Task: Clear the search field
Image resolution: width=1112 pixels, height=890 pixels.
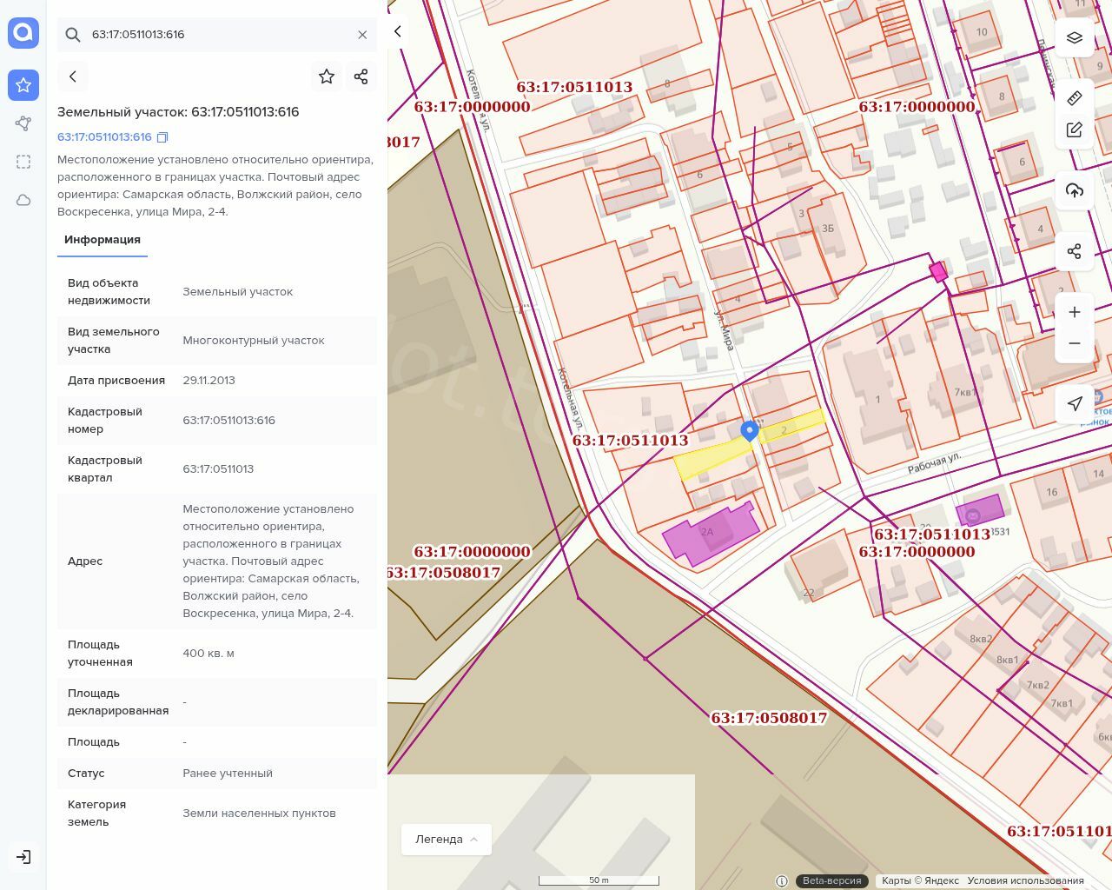Action: 362,35
